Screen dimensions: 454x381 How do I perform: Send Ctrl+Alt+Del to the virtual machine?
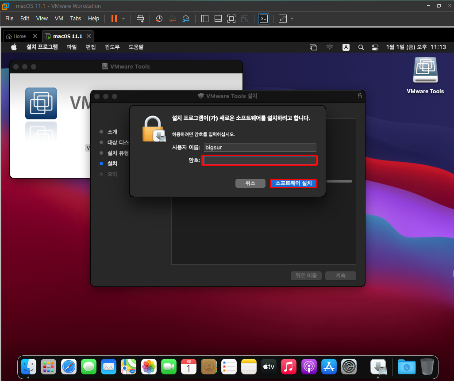tap(140, 19)
